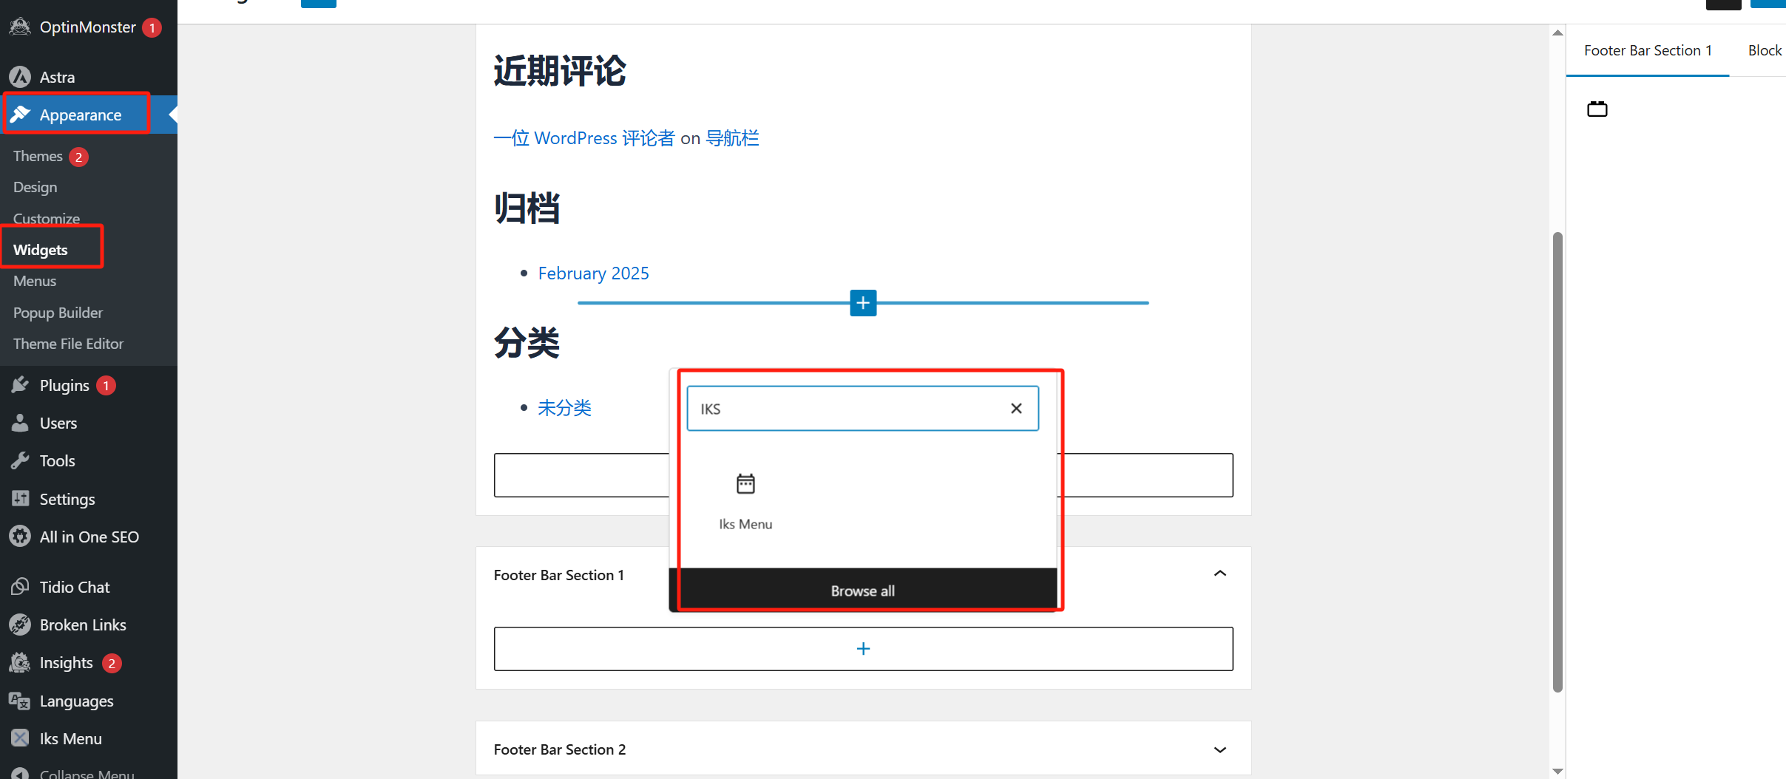Click the blue inline block inserter plus
Viewport: 1786px width, 779px height.
point(863,303)
